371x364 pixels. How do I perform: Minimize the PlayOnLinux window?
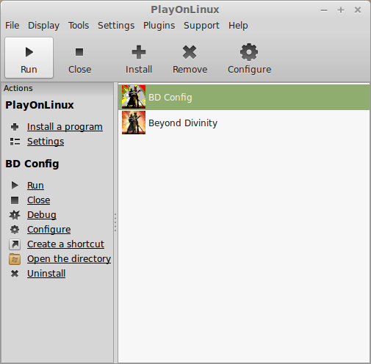[x=324, y=10]
